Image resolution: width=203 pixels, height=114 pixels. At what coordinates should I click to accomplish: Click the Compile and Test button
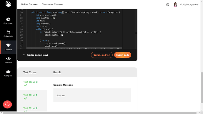click(102, 55)
